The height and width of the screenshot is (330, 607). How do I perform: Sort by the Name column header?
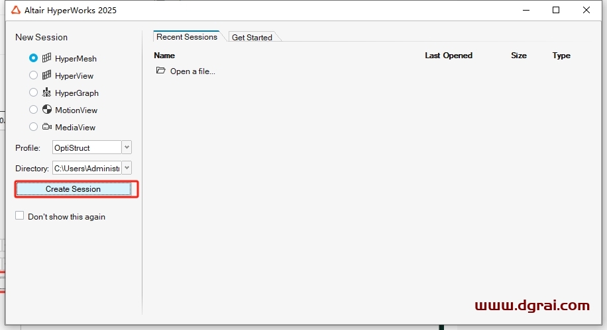tap(164, 56)
